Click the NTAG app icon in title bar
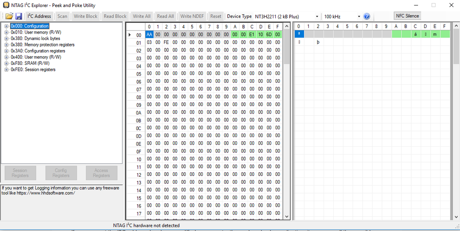This screenshot has height=231, width=460. coord(6,5)
